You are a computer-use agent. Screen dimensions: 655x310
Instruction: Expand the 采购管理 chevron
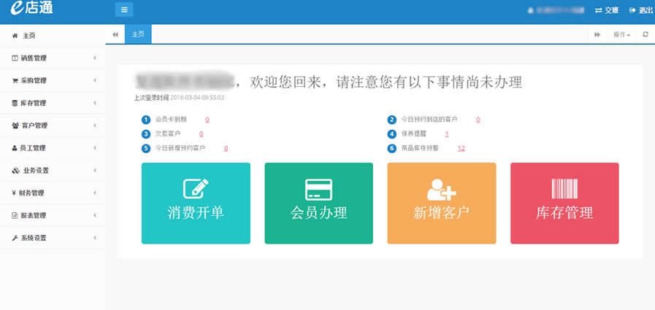95,80
